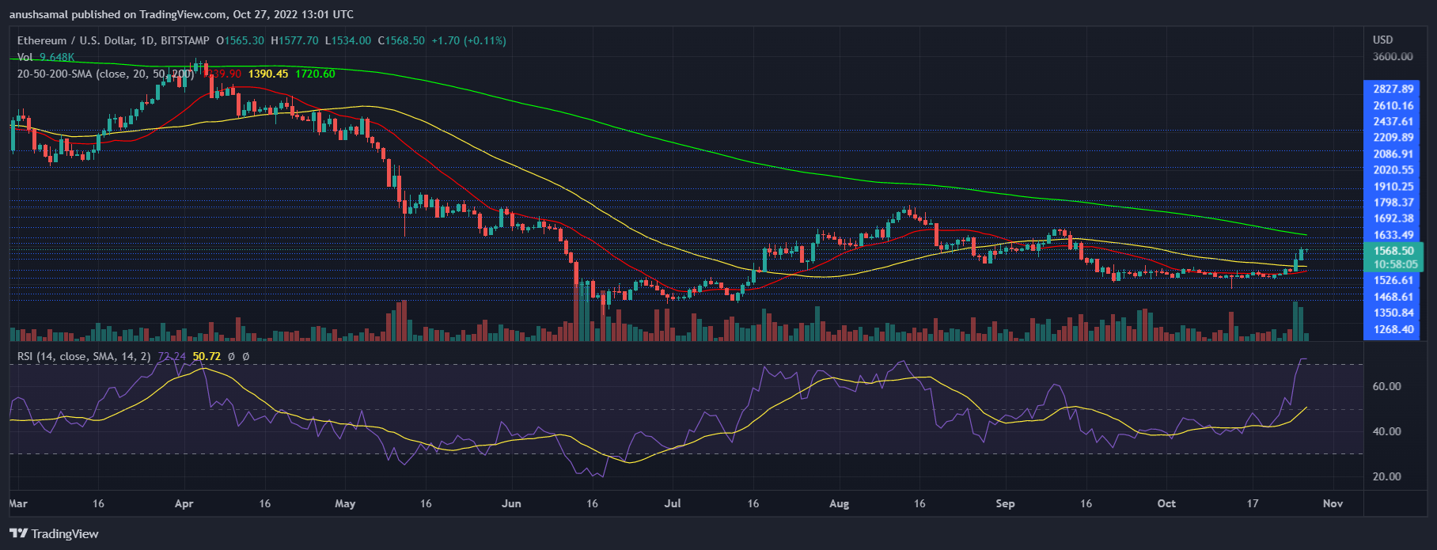The width and height of the screenshot is (1437, 550).
Task: Click the 1268.40 price level label
Action: tap(1393, 330)
